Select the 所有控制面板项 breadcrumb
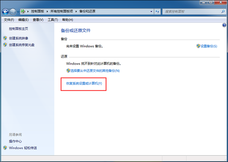The image size is (228, 162). [x=62, y=11]
